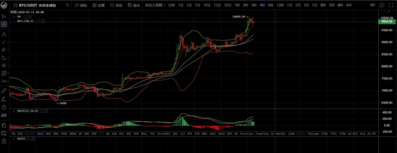Open 设置 settings gear
Image resolution: width=397 pixels, height=153 pixels.
tap(98, 5)
